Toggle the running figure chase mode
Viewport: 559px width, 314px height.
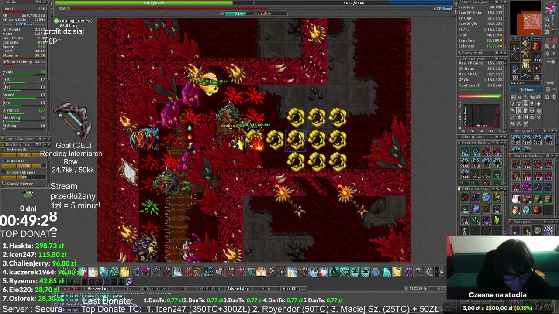tap(554, 47)
